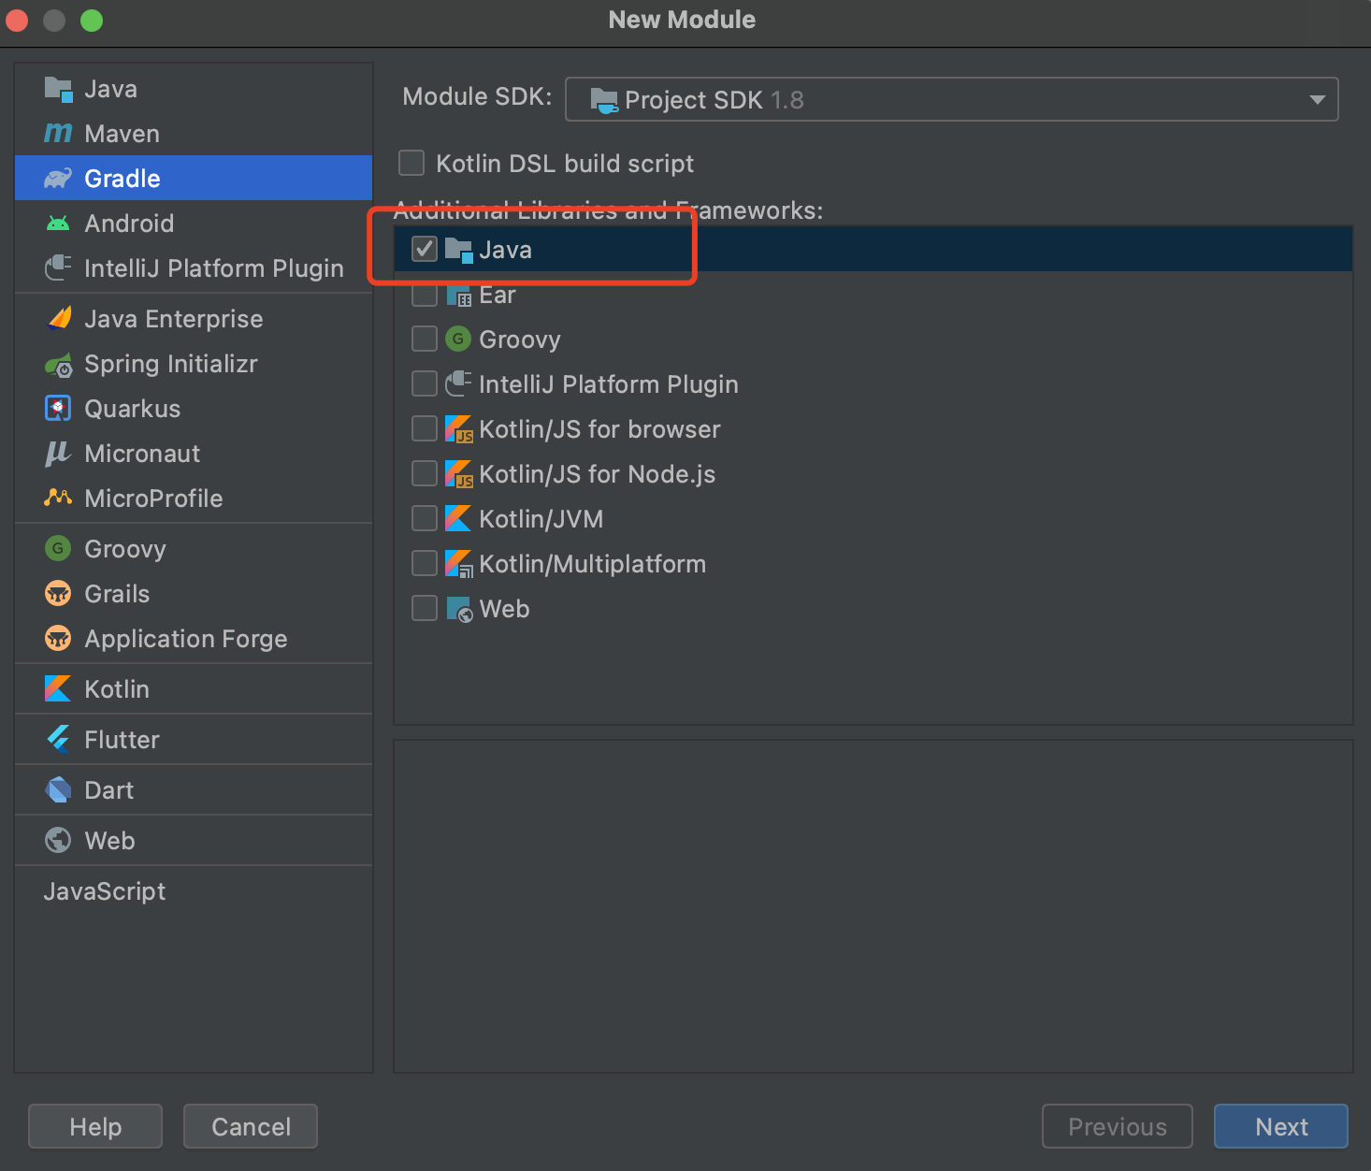Click the Java Enterprise icon
Viewport: 1371px width, 1171px height.
(59, 319)
